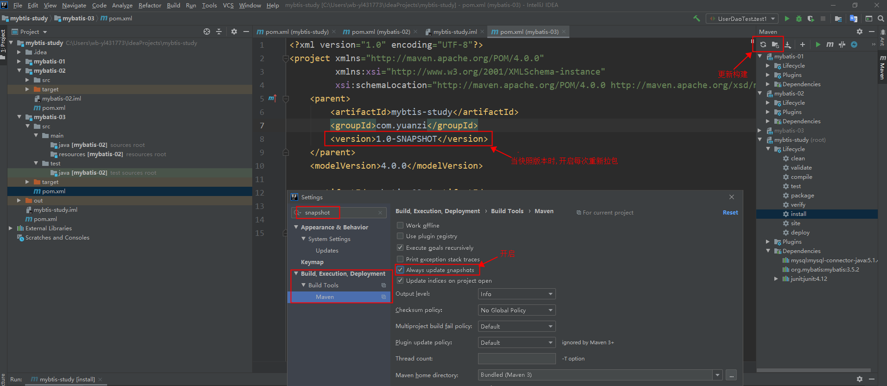Screen dimensions: 887x386
Task: Uncheck Execute goals recursively
Action: [400, 247]
